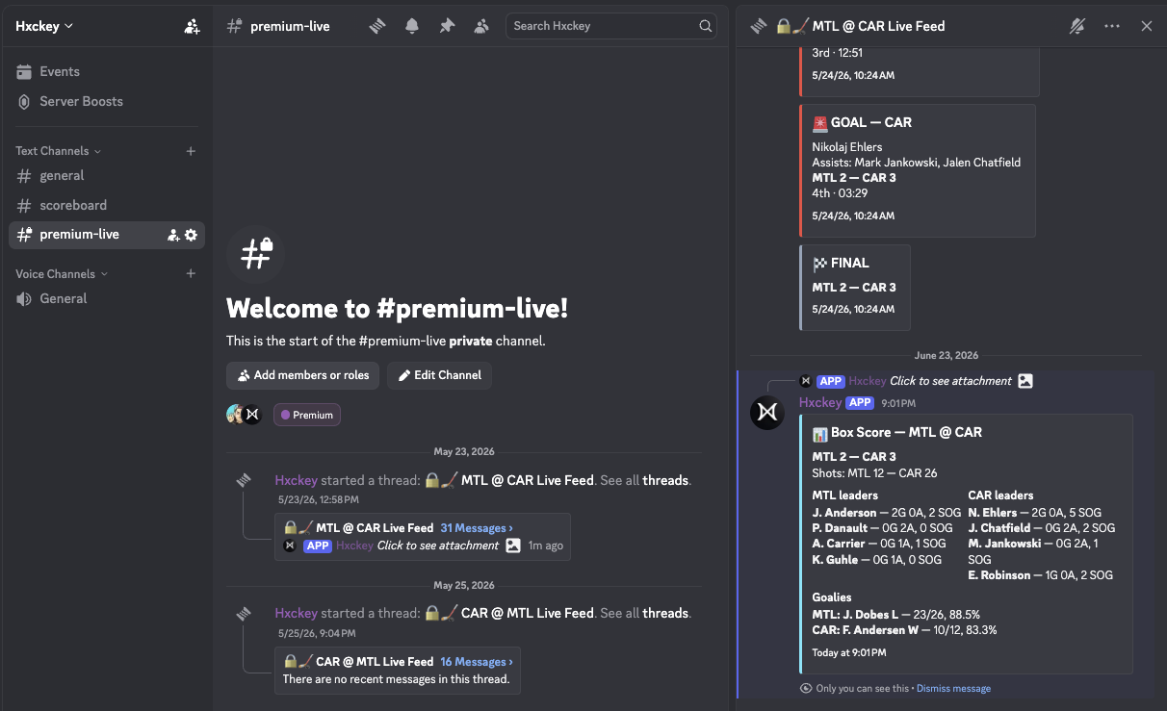Show pinned messages
The image size is (1167, 711).
point(447,26)
